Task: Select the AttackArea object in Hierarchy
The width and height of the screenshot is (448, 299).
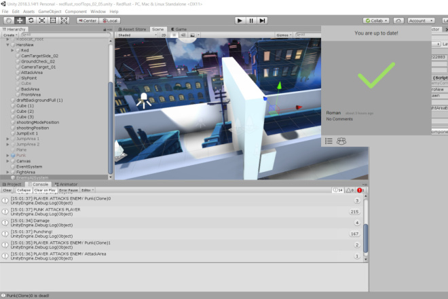Action: coord(32,73)
